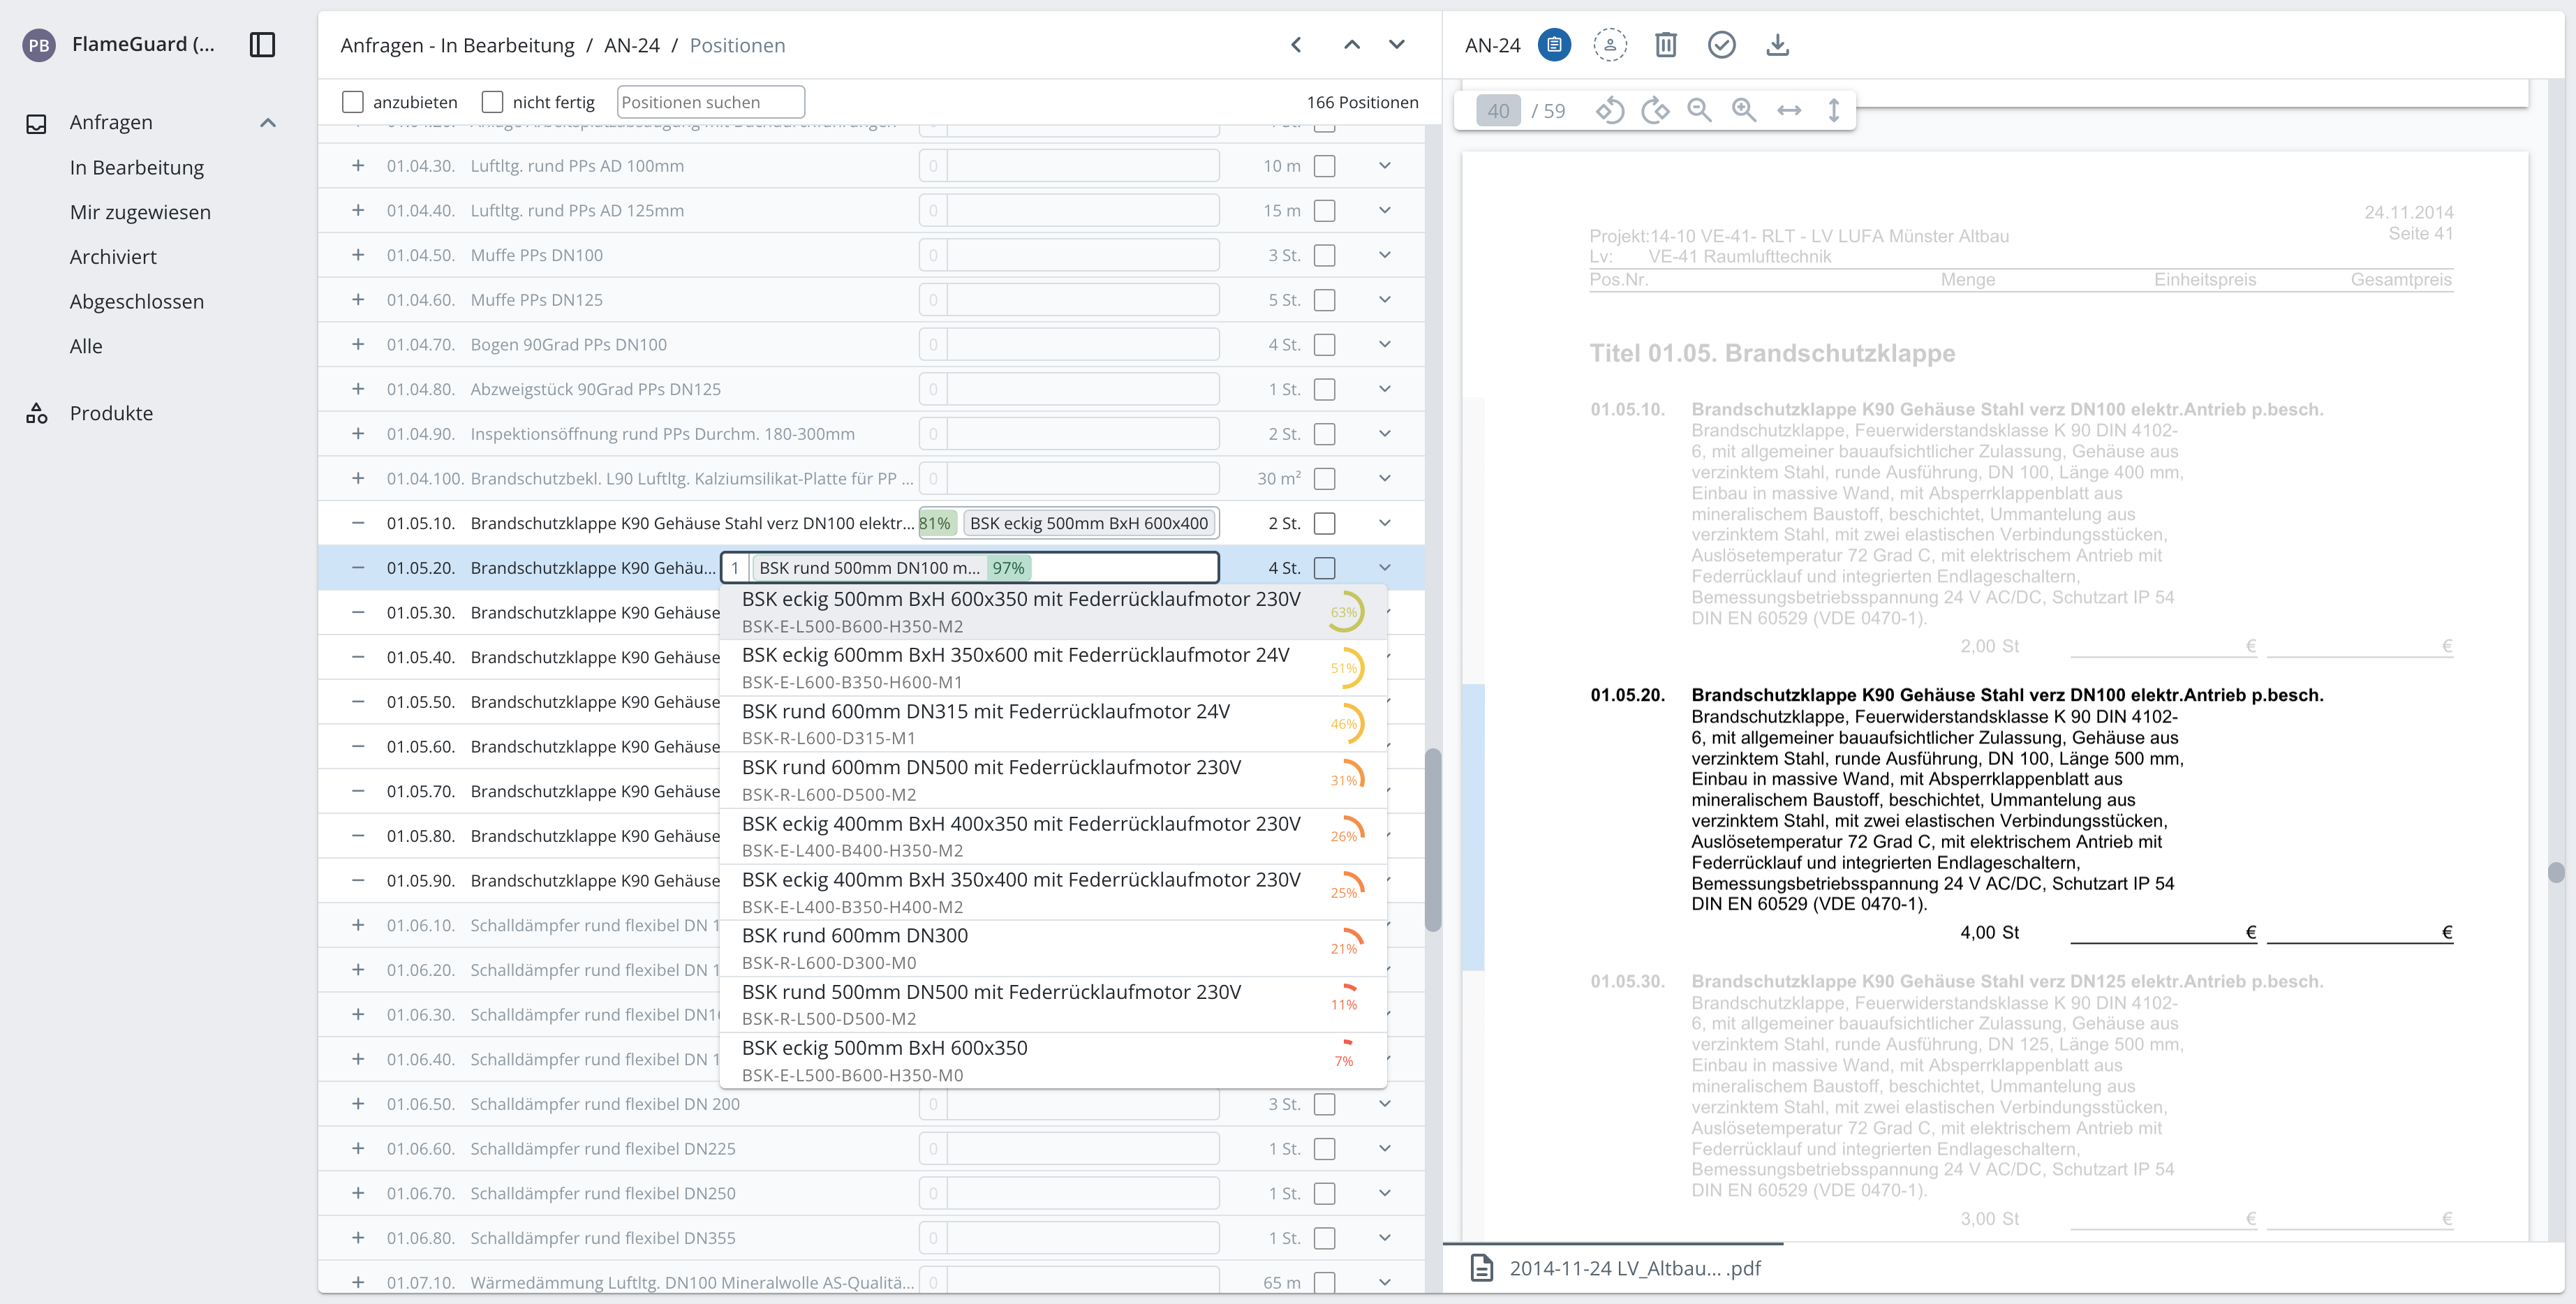Fit PDF to width

1789,110
